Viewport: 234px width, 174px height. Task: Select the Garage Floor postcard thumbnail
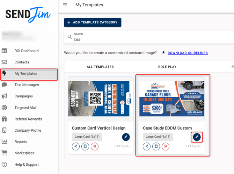point(171,99)
